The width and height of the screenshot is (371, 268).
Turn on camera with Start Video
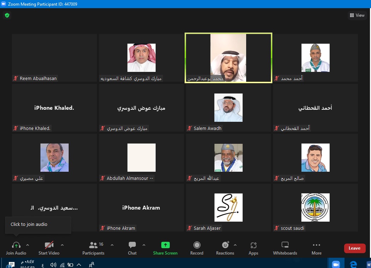[49, 245]
